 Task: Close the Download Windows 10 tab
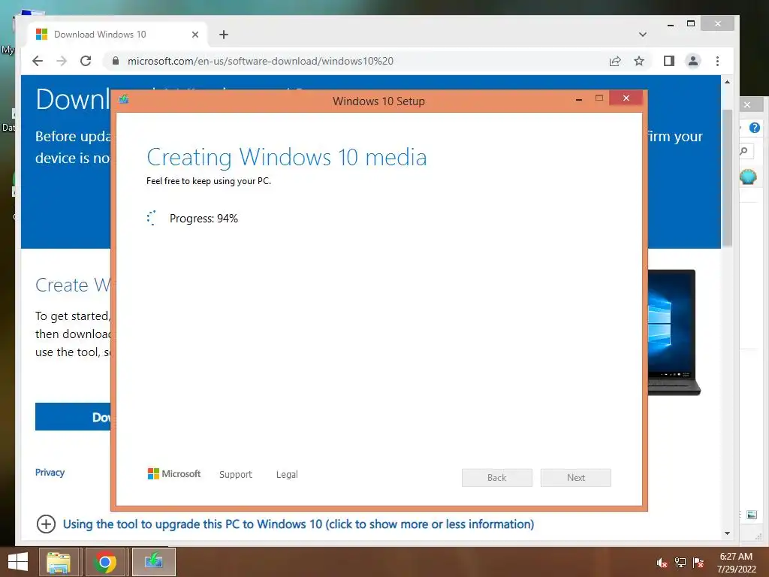tap(195, 35)
